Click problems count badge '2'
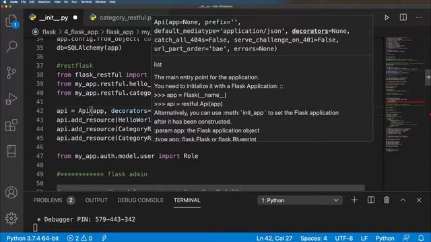431x242 pixels. point(71,200)
